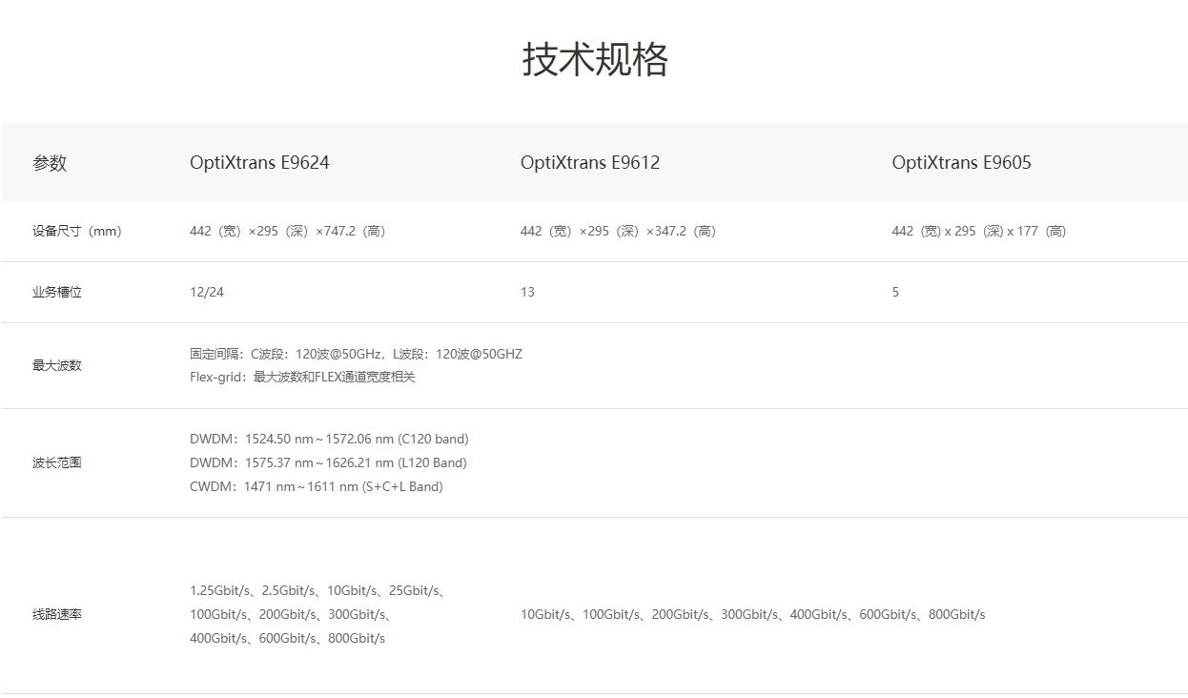Click the slot count value 13
The height and width of the screenshot is (698, 1188).
point(527,292)
